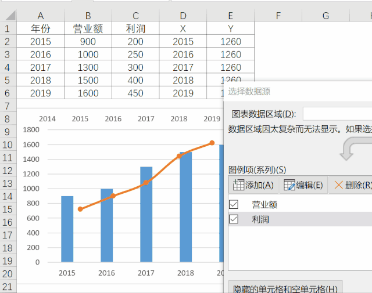Screen dimensions: 372x293
Task: Select cell C1 containing 利润
Action: tap(135, 28)
